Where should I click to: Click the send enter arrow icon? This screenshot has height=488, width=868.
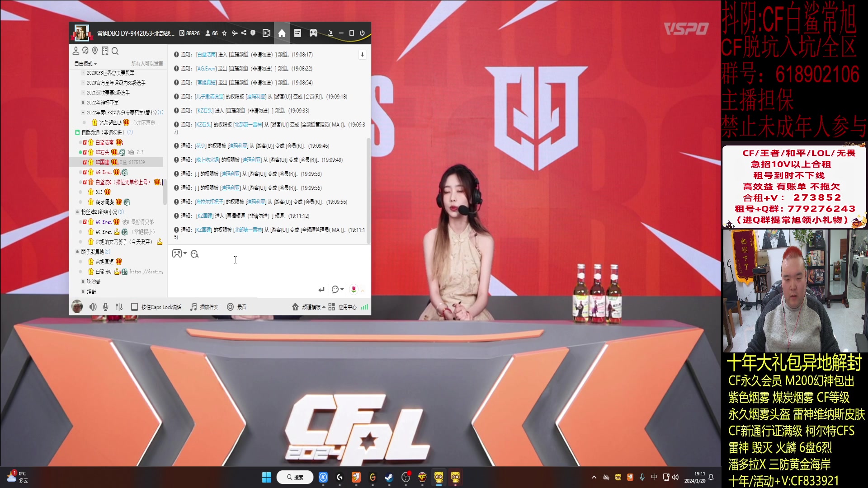[x=321, y=290]
